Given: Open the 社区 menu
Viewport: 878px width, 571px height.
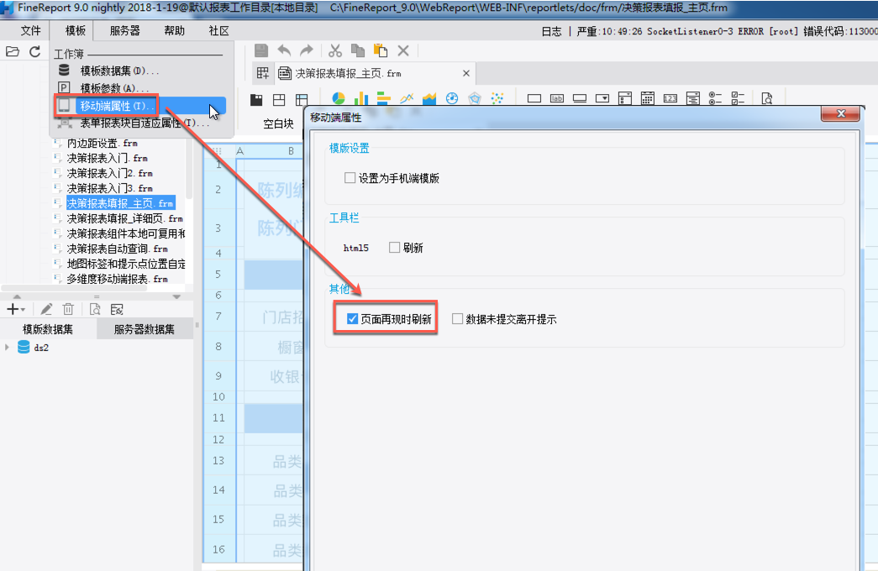Looking at the screenshot, I should click(x=219, y=31).
